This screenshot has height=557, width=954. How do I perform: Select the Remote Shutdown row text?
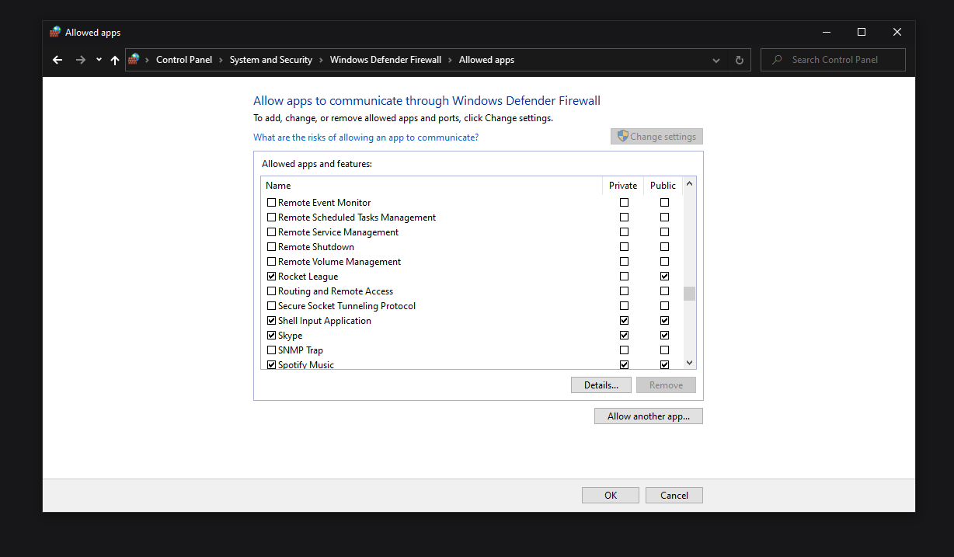pyautogui.click(x=316, y=247)
